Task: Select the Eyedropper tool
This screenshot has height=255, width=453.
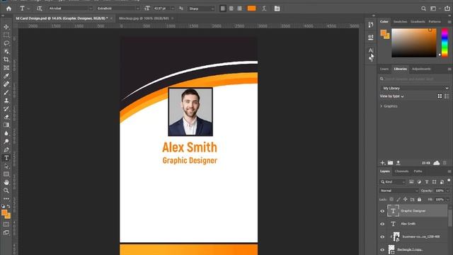Action: click(6, 76)
